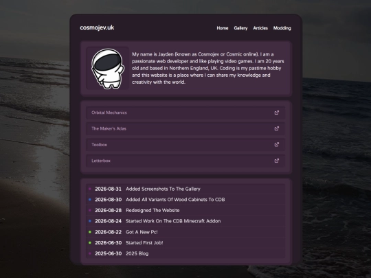Open the Home nav item
Viewport: 371px width, 278px height.
pos(223,28)
